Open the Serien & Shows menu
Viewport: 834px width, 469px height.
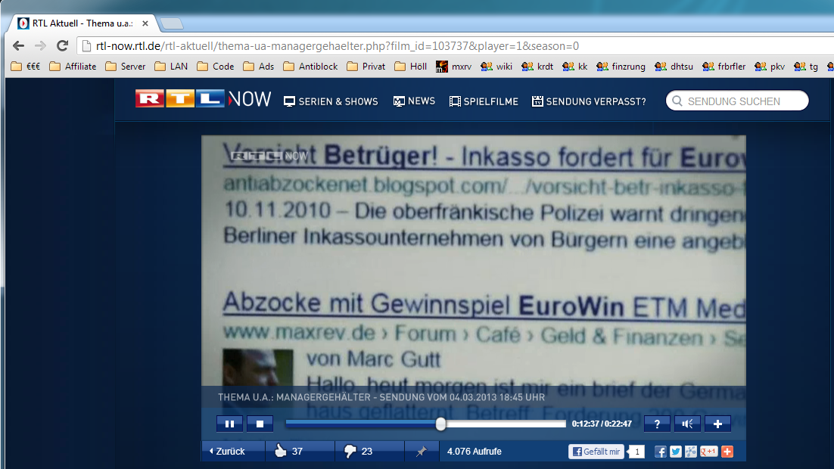(x=331, y=101)
